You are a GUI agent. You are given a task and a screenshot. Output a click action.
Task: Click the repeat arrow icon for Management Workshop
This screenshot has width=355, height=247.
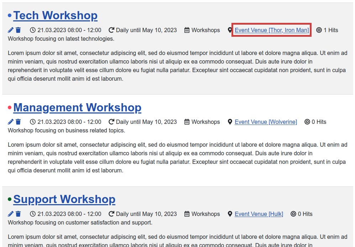(111, 122)
